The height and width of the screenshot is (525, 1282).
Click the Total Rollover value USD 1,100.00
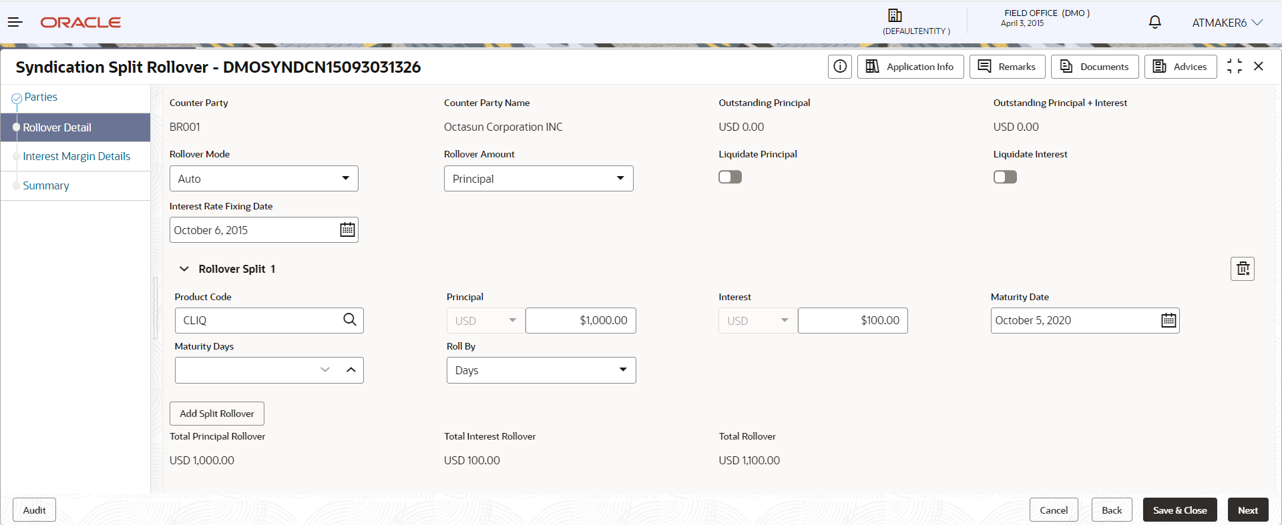[749, 460]
